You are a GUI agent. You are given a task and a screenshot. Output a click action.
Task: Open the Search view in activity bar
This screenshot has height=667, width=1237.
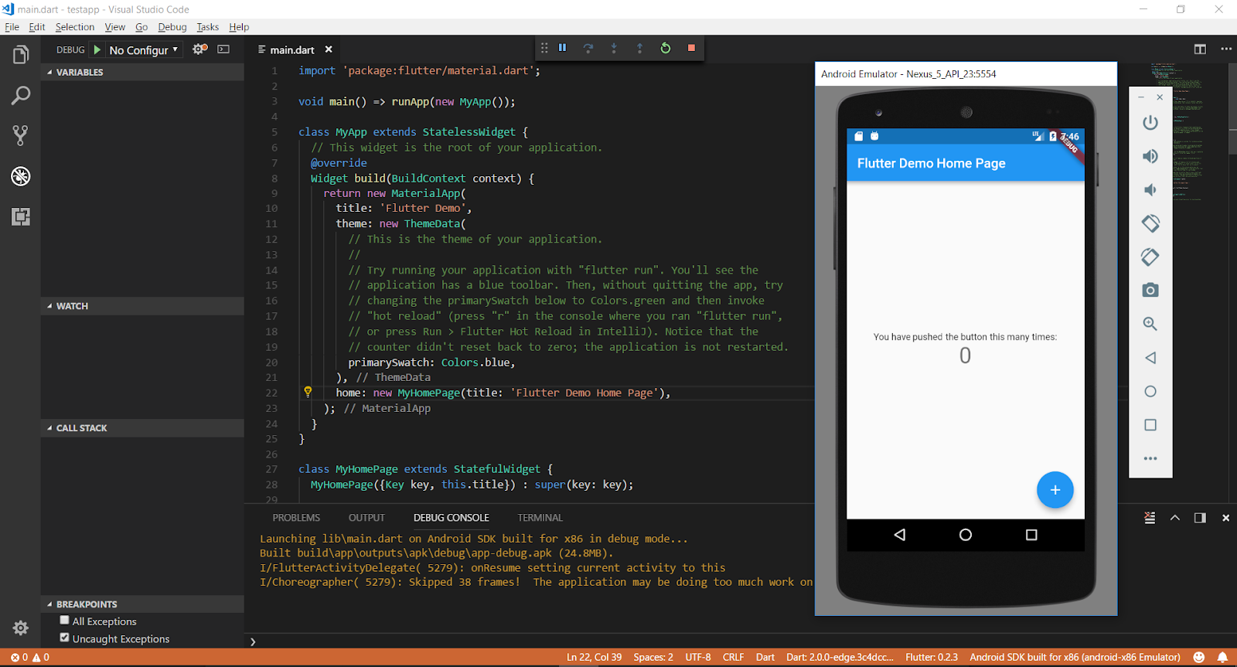21,96
